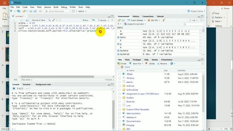Load workspace icon in Environment pane

coord(119,20)
